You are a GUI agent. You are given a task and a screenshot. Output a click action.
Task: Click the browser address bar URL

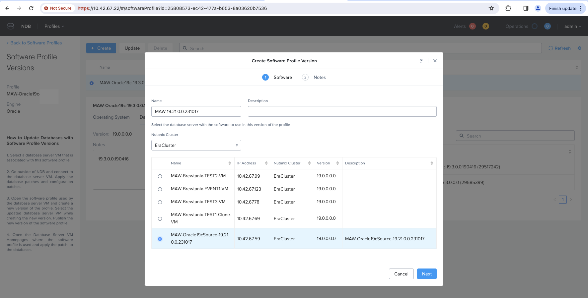pyautogui.click(x=172, y=8)
